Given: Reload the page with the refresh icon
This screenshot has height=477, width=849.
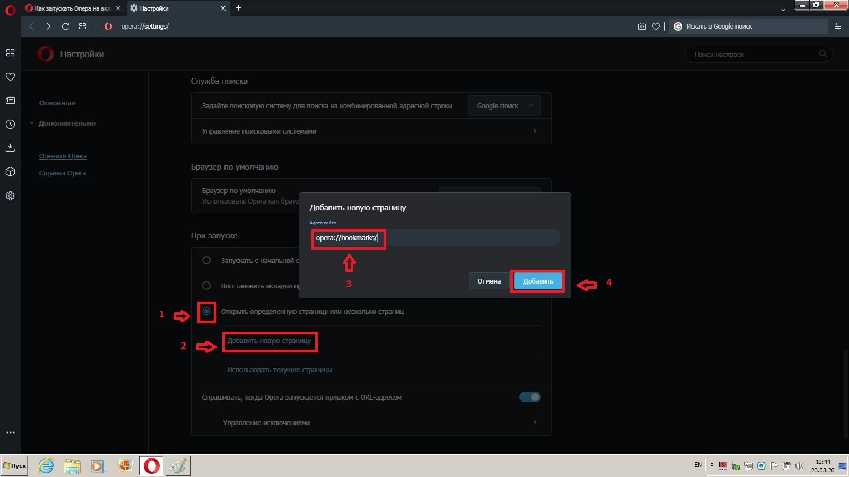Looking at the screenshot, I should tap(65, 26).
